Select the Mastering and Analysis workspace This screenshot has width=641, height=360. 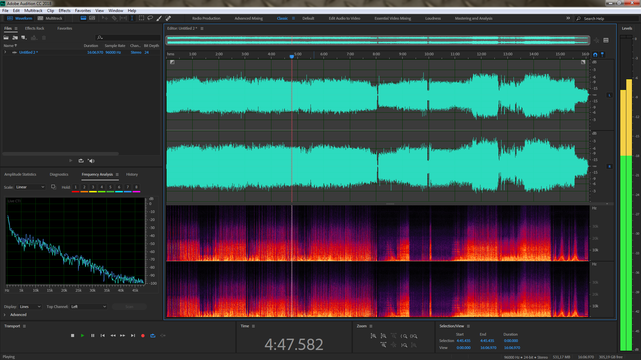[473, 18]
